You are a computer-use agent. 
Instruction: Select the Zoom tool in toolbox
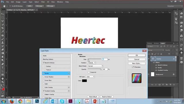3,82
